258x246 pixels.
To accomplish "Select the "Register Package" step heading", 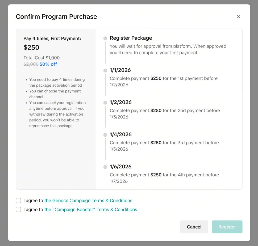I will pos(131,38).
